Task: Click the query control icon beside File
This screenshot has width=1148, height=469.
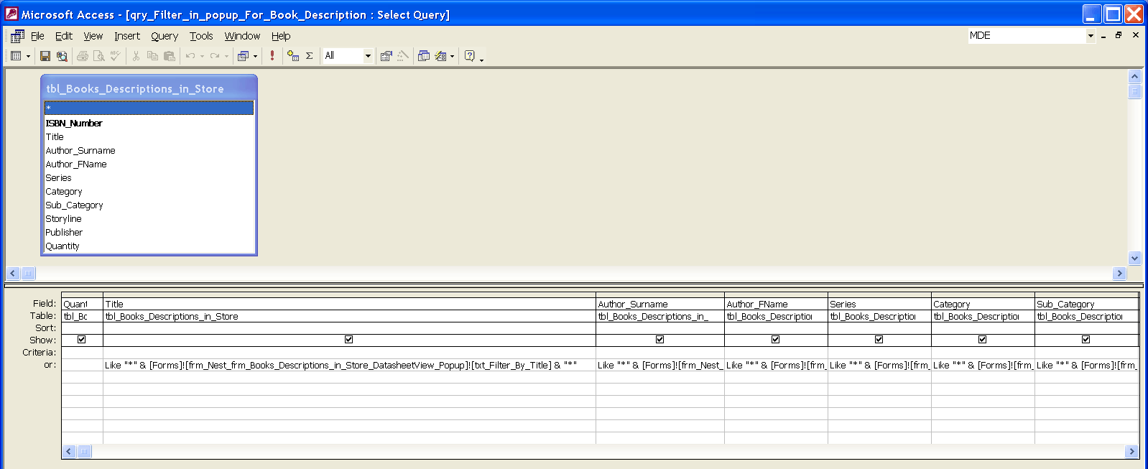Action: click(x=17, y=36)
